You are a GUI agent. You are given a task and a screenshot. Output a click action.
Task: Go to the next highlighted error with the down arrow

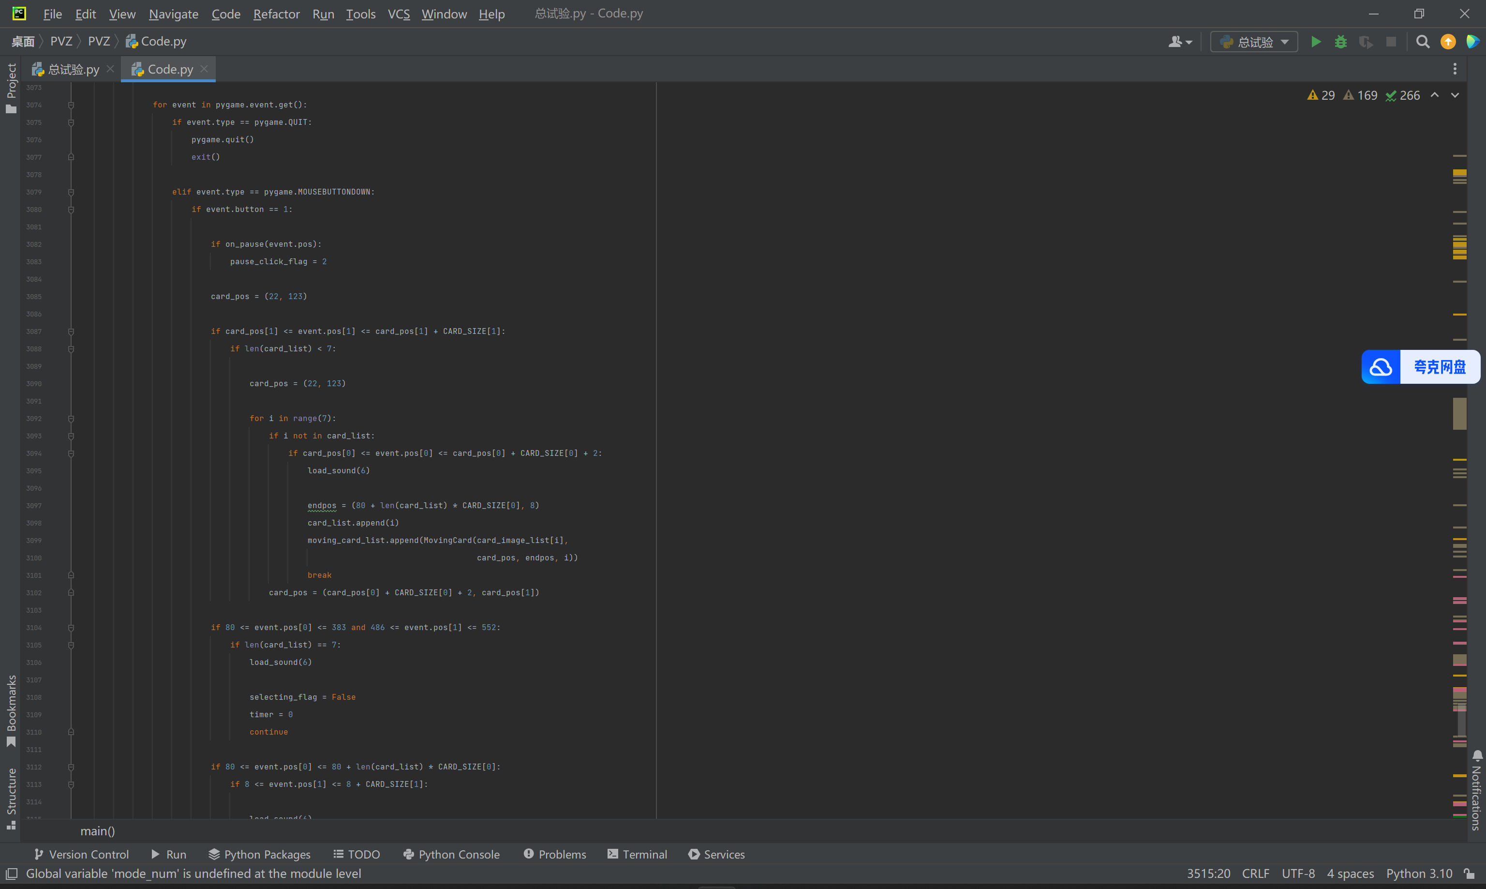point(1455,95)
